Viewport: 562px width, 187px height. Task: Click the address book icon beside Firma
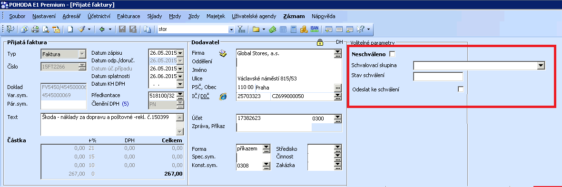[223, 54]
